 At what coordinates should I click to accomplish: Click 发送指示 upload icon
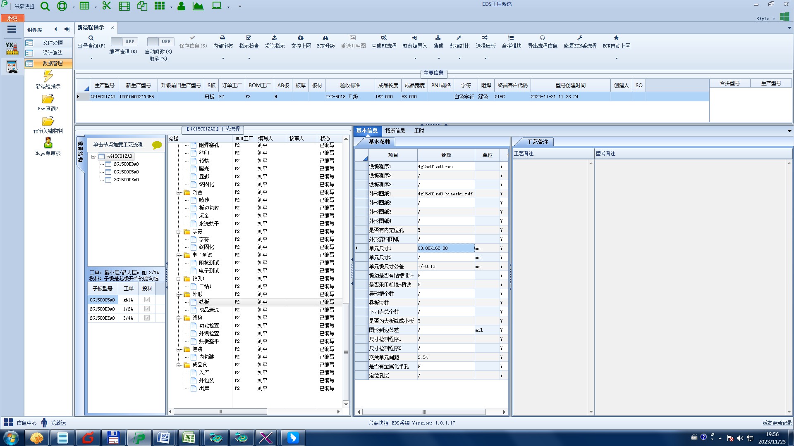[x=275, y=38]
